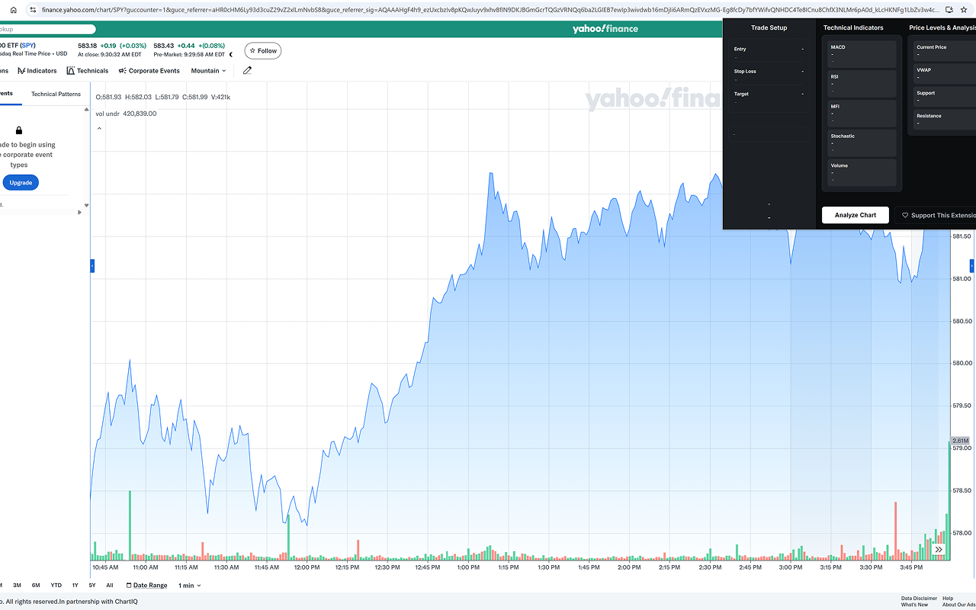This screenshot has height=610, width=976.
Task: Click the 3:00 PM time axis label
Action: click(791, 567)
